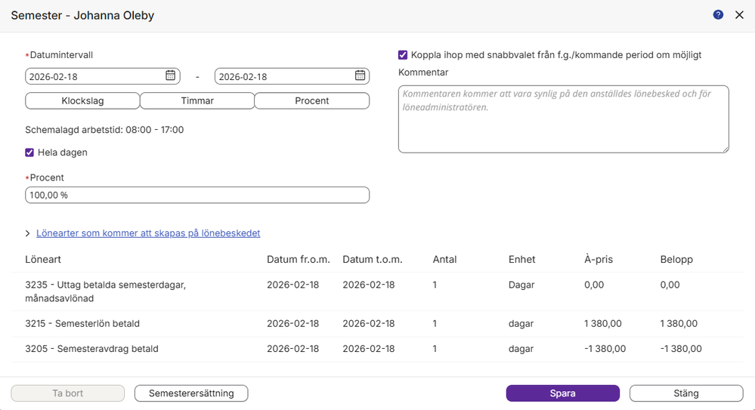Click the Belopp column header
Viewport: 755px width, 410px height.
[x=676, y=260]
